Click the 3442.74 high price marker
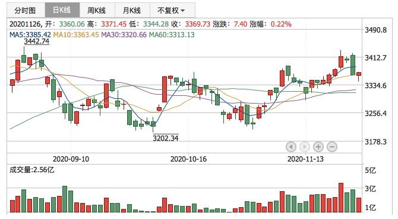398x219 pixels. tap(37, 41)
